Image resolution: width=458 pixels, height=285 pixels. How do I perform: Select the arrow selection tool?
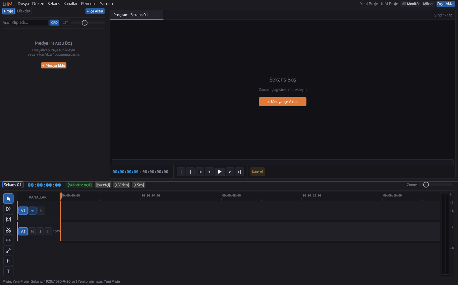[8, 198]
